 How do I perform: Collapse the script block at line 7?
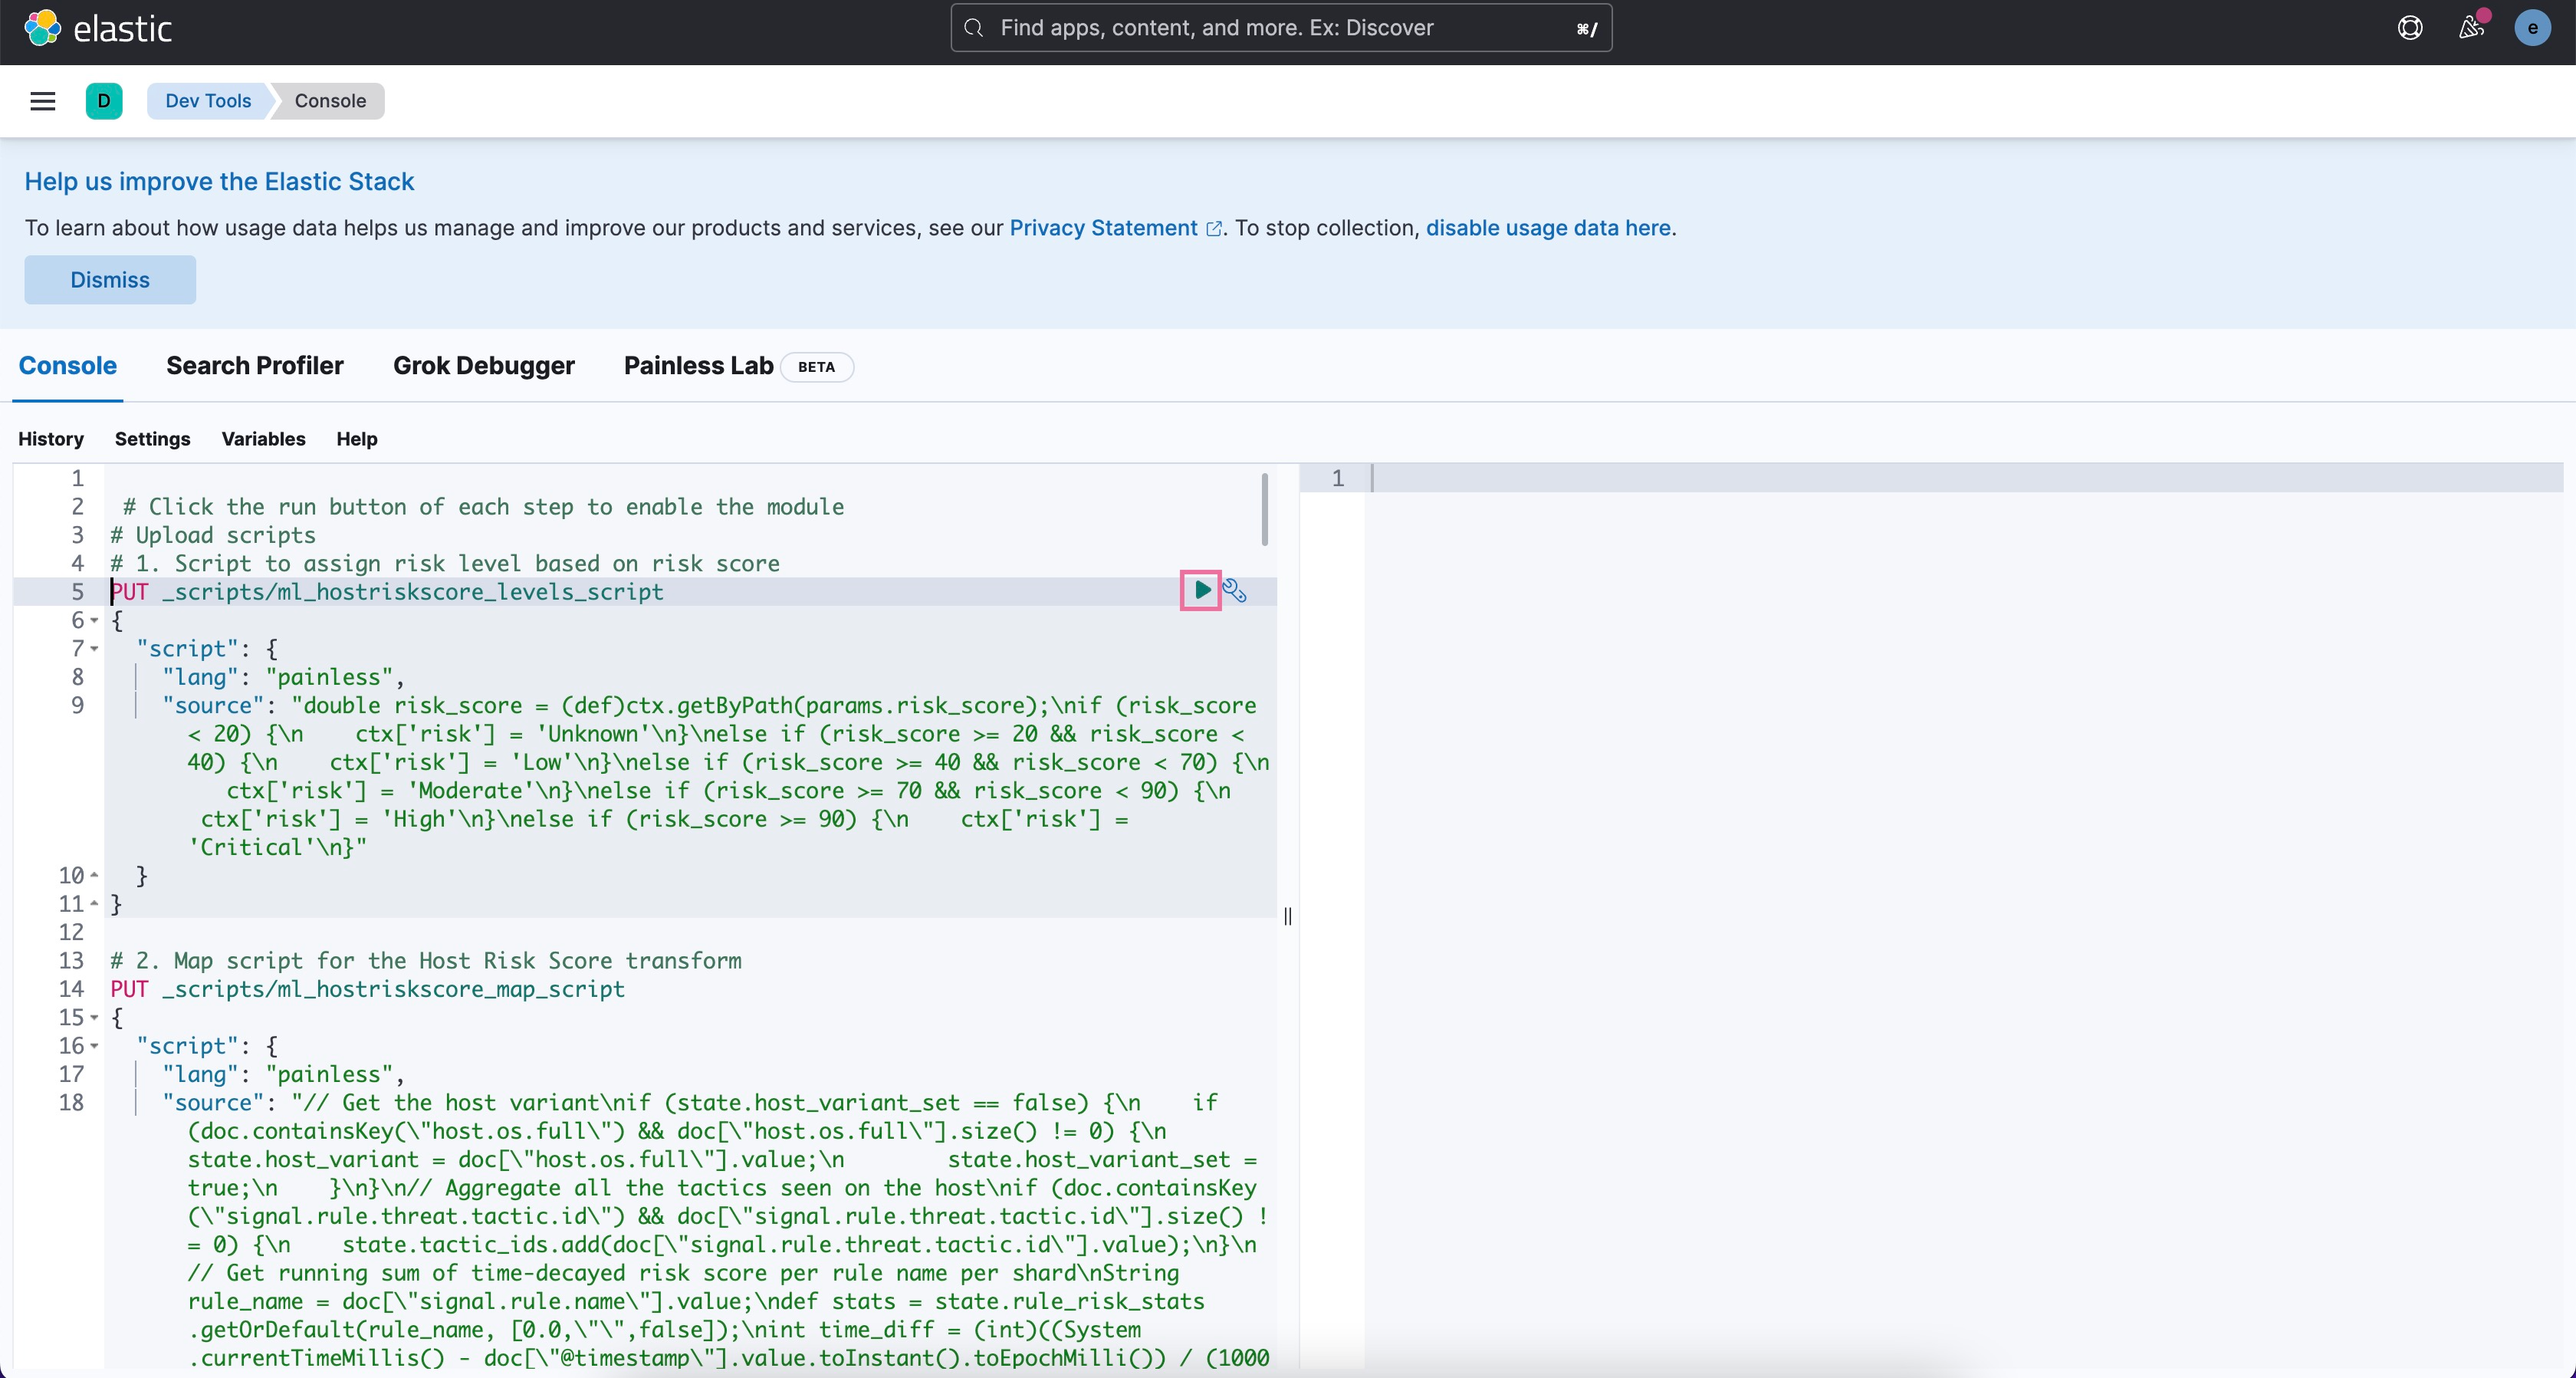(94, 649)
